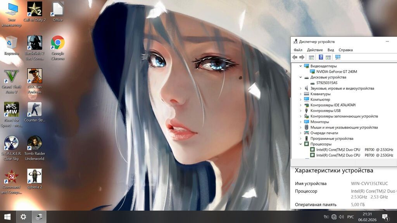Click the blue Help question-mark toolbar icon
This screenshot has height=223, width=397.
pyautogui.click(x=321, y=57)
